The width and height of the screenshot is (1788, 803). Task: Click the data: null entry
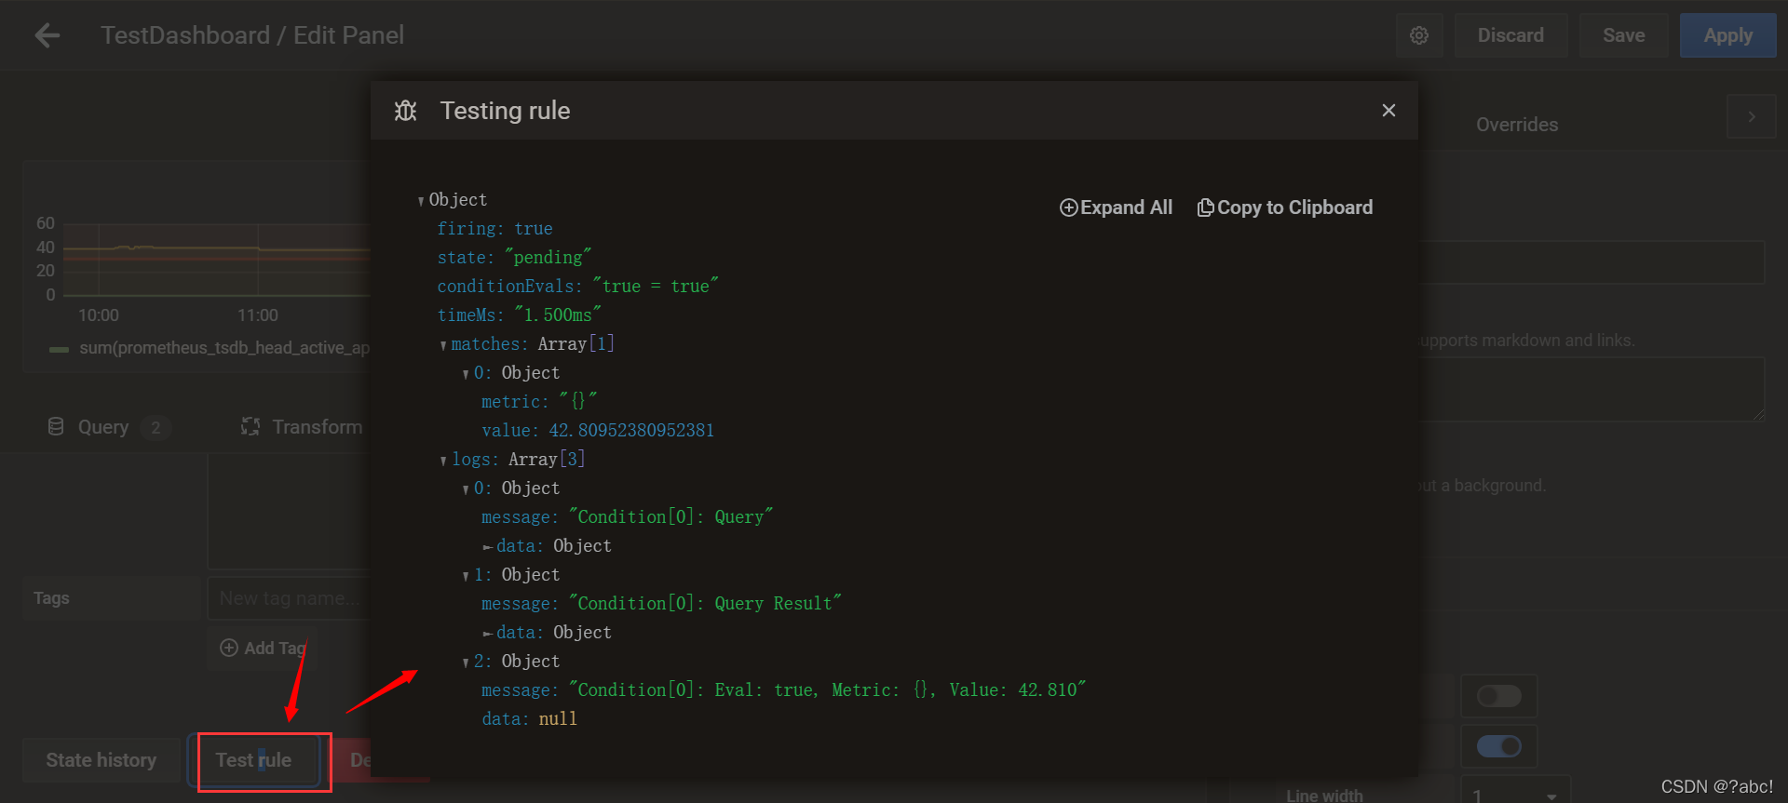tap(529, 719)
